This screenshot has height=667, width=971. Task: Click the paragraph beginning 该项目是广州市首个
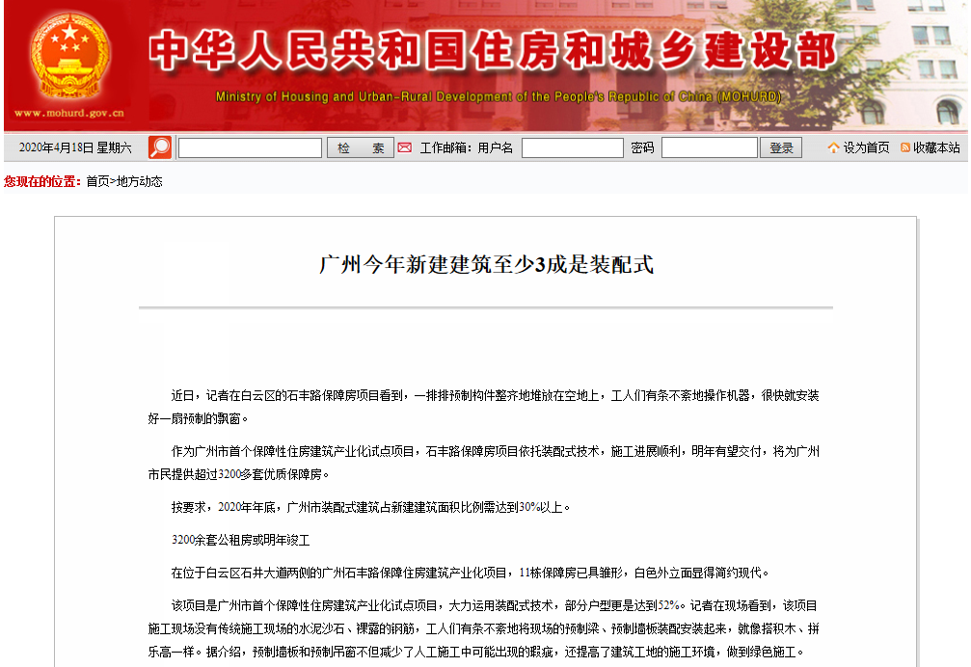[484, 628]
